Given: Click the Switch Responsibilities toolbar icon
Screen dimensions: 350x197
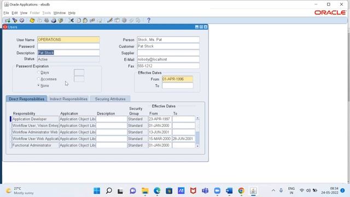Looking at the screenshot, I should click(x=46, y=21).
